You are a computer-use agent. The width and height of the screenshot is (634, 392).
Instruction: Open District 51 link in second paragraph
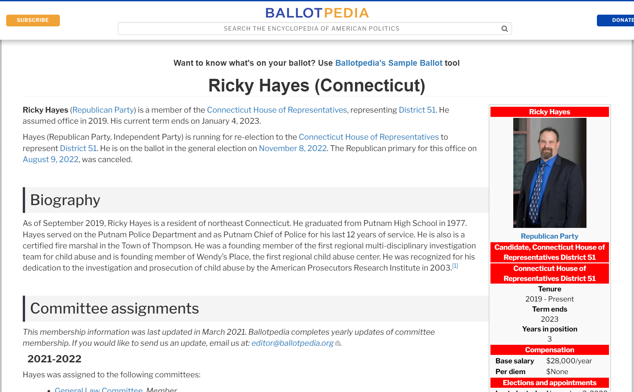[x=78, y=148]
